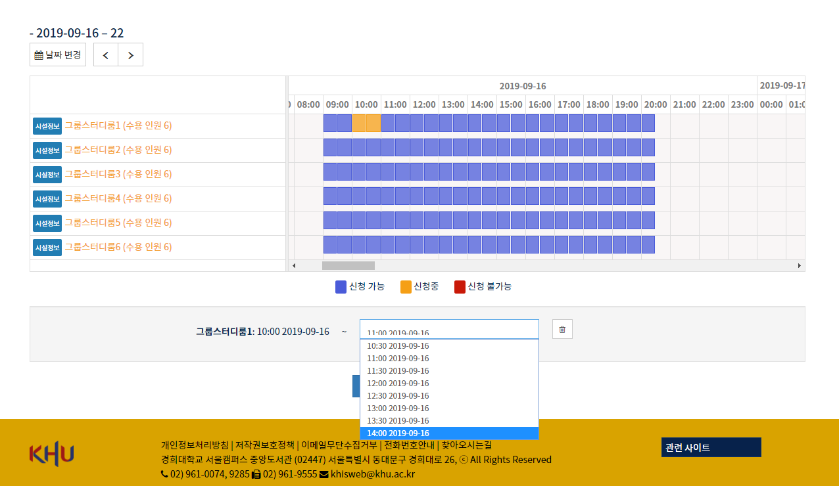Choose 10:30 2019-09-16 end time
Viewport: 839px width, 486px height.
pos(449,346)
